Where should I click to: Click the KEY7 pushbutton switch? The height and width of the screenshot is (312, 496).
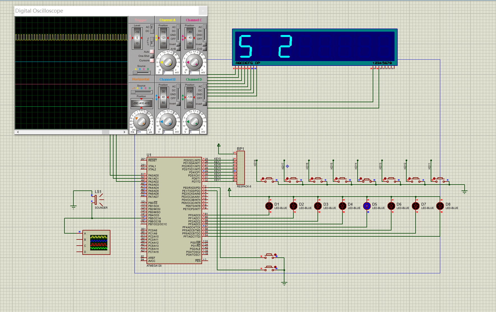pyautogui.click(x=293, y=179)
